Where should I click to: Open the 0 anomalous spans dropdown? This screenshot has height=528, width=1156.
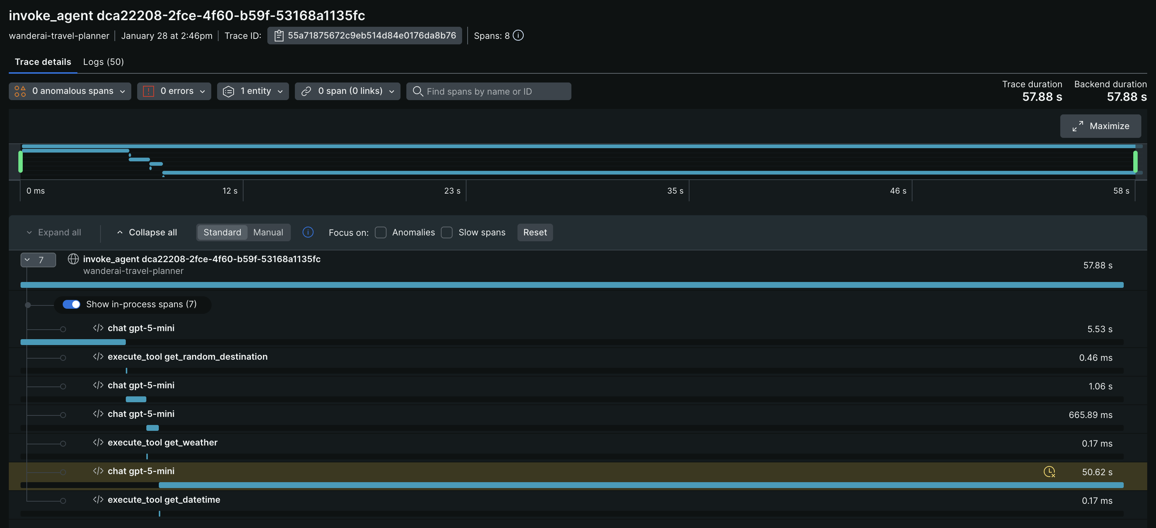[x=70, y=91]
